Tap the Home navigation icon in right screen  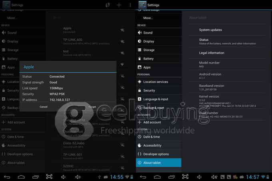157,177
